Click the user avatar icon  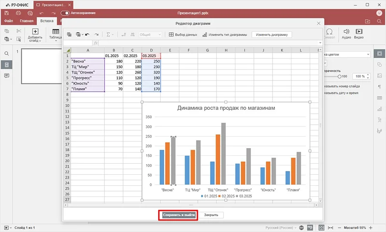pyautogui.click(x=379, y=13)
